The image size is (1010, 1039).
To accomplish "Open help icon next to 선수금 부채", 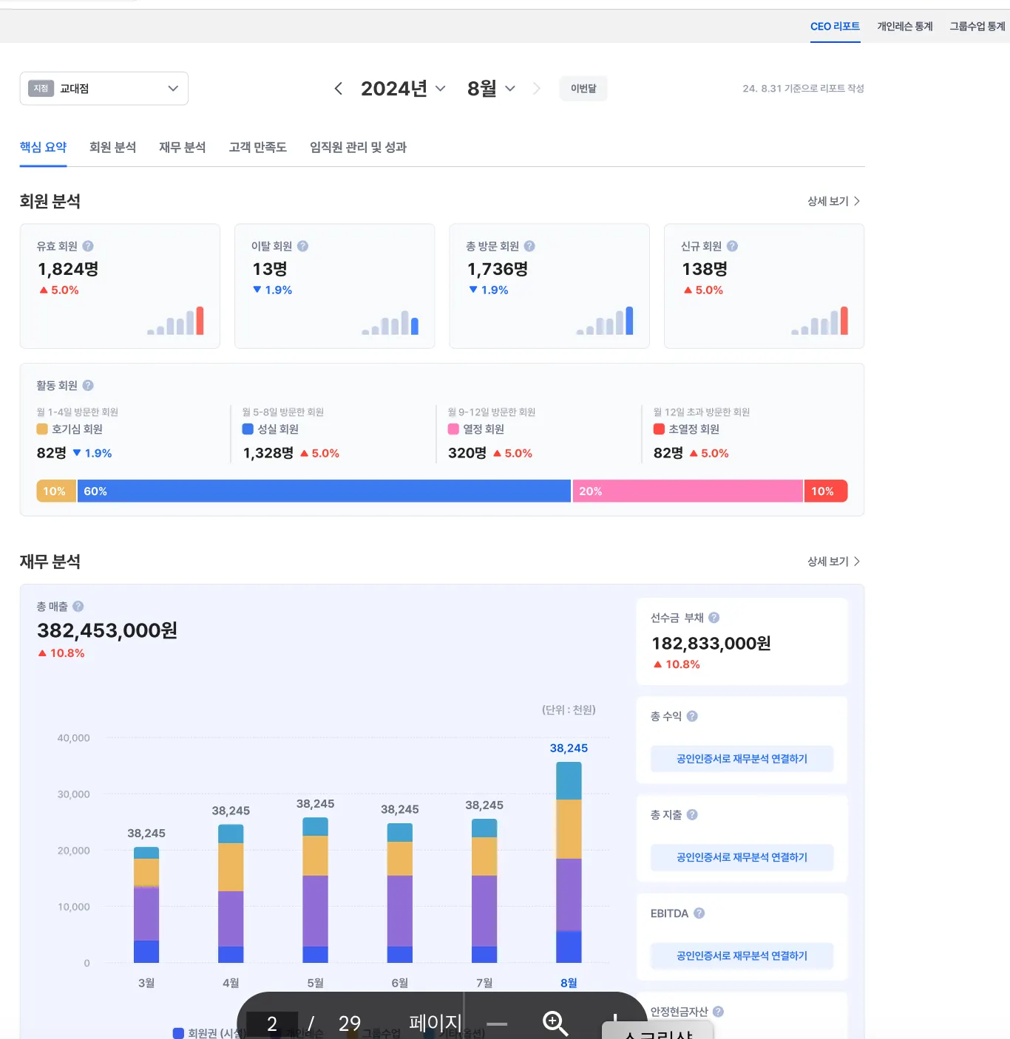I will point(714,618).
